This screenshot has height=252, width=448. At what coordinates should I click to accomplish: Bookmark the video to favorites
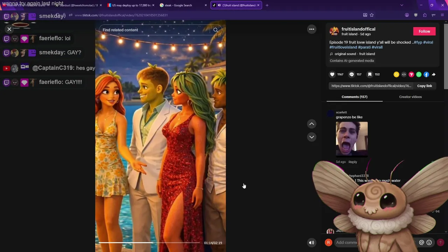click(370, 74)
